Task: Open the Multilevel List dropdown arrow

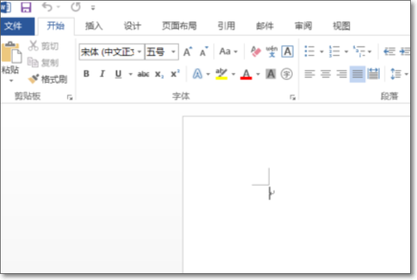Action: click(x=369, y=52)
